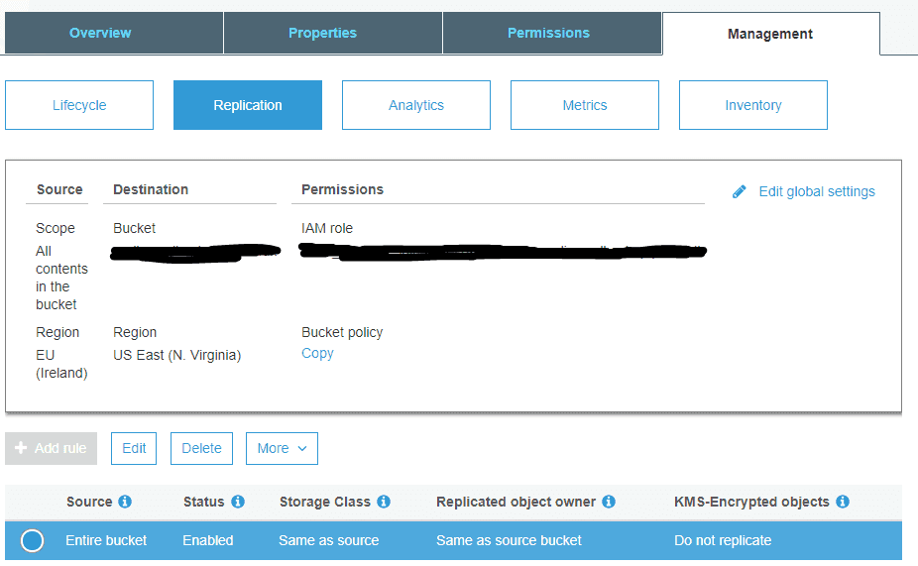Copy the bucket policy link
918x566 pixels.
(317, 354)
